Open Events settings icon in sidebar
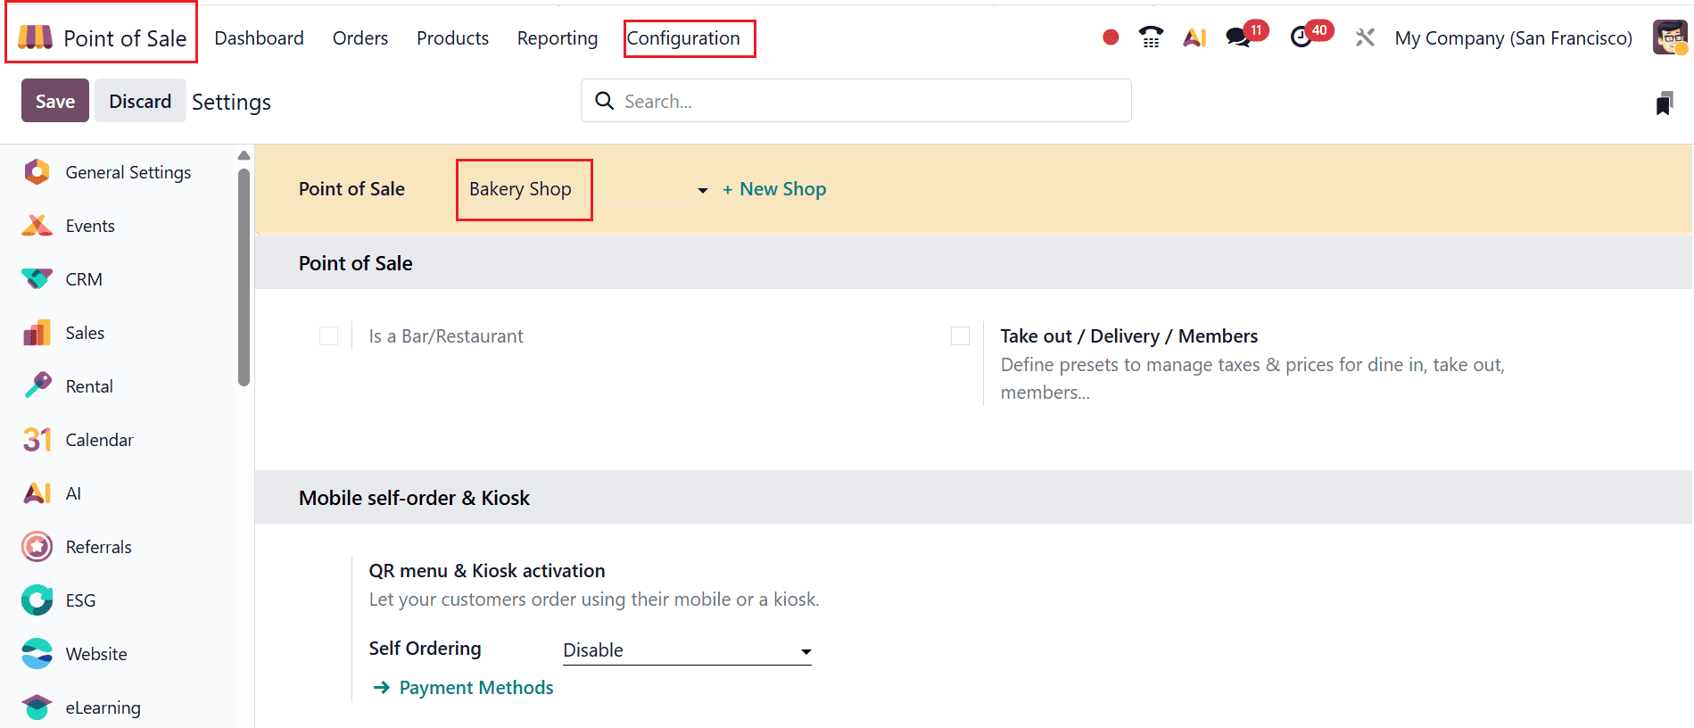 point(37,226)
